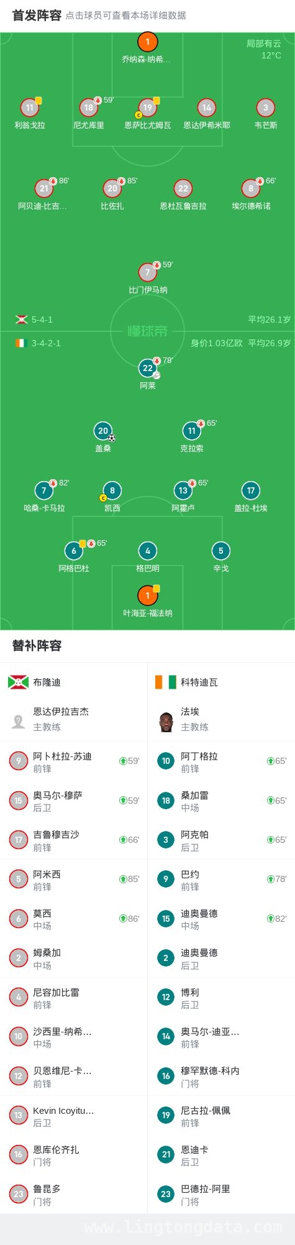Open substitute 阿卜杜拉-苏迪 row
Image resolution: width=295 pixels, height=1245 pixels.
coord(74,761)
